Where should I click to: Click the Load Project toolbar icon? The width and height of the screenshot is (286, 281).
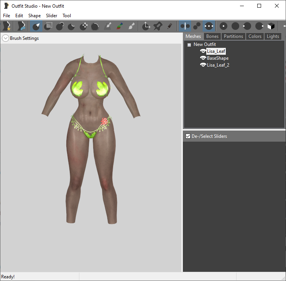pos(21,26)
